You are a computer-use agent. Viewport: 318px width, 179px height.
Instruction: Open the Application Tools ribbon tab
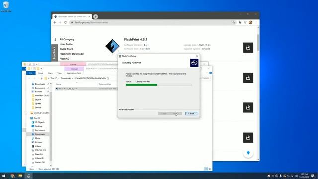coord(74,73)
